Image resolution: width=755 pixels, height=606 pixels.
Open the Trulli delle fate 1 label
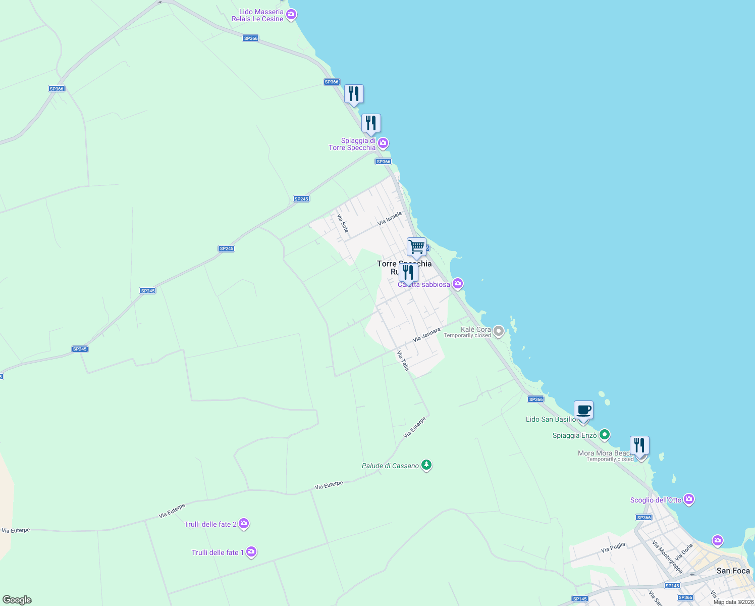(218, 552)
